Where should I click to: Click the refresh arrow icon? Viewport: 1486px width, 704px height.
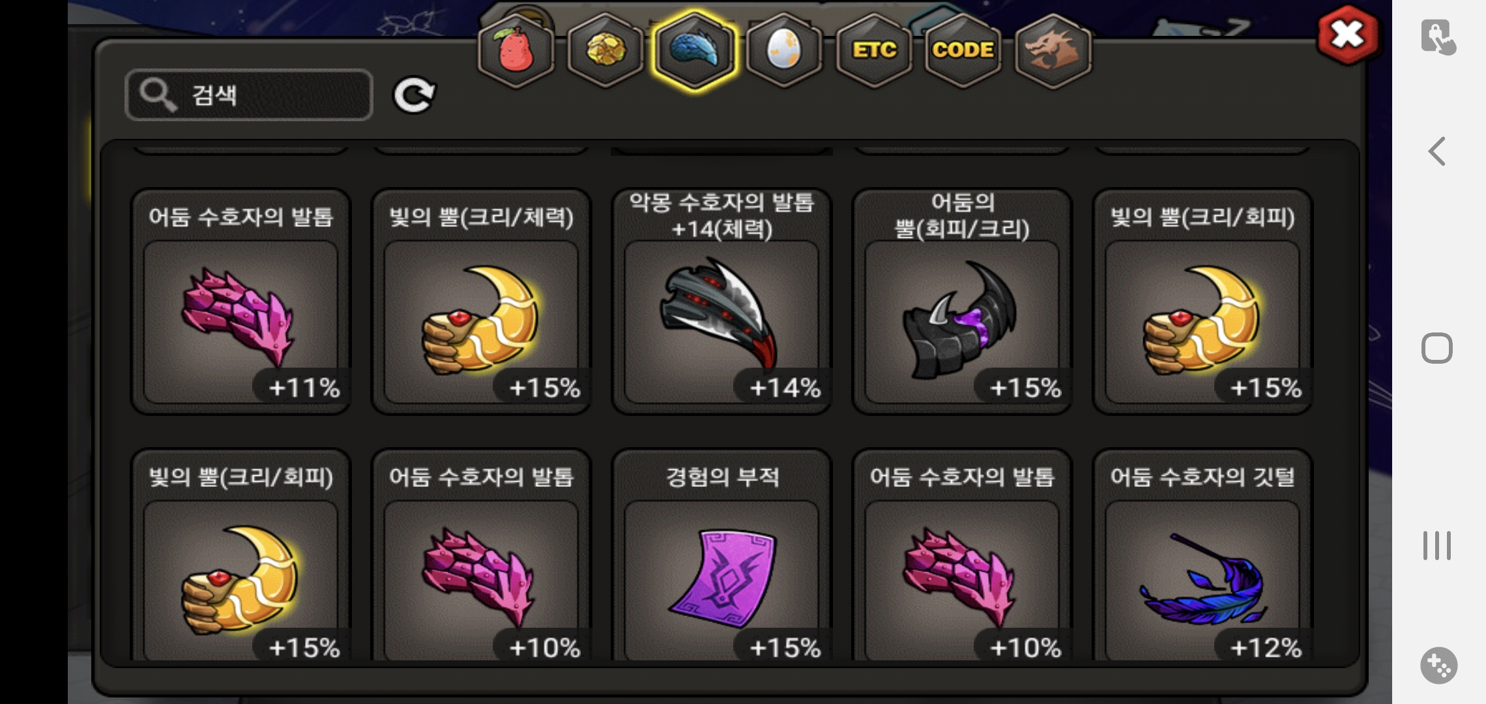pyautogui.click(x=414, y=95)
